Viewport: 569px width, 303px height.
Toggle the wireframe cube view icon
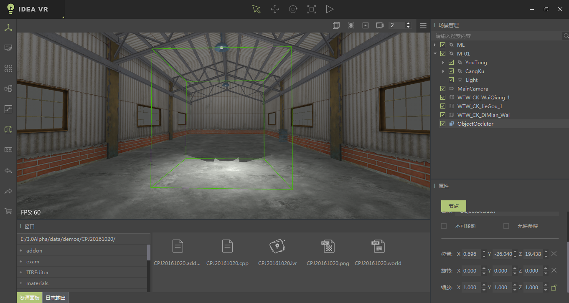coord(336,25)
